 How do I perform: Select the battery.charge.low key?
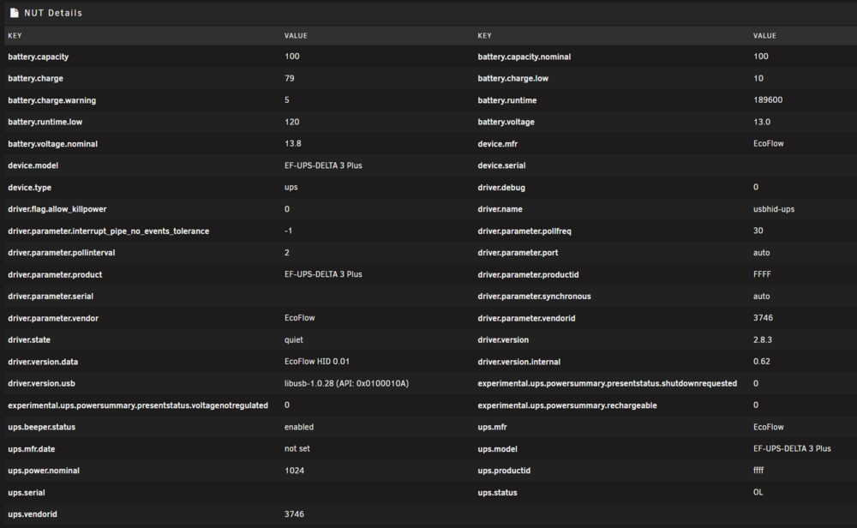(512, 79)
